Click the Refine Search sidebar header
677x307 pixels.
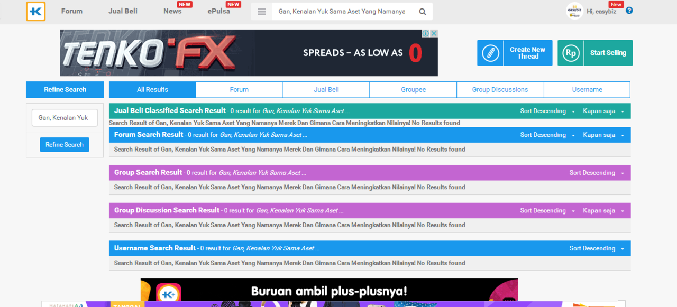click(x=65, y=90)
